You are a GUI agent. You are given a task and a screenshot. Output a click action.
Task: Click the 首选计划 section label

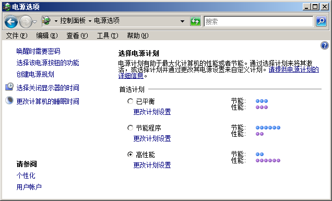[x=132, y=89]
